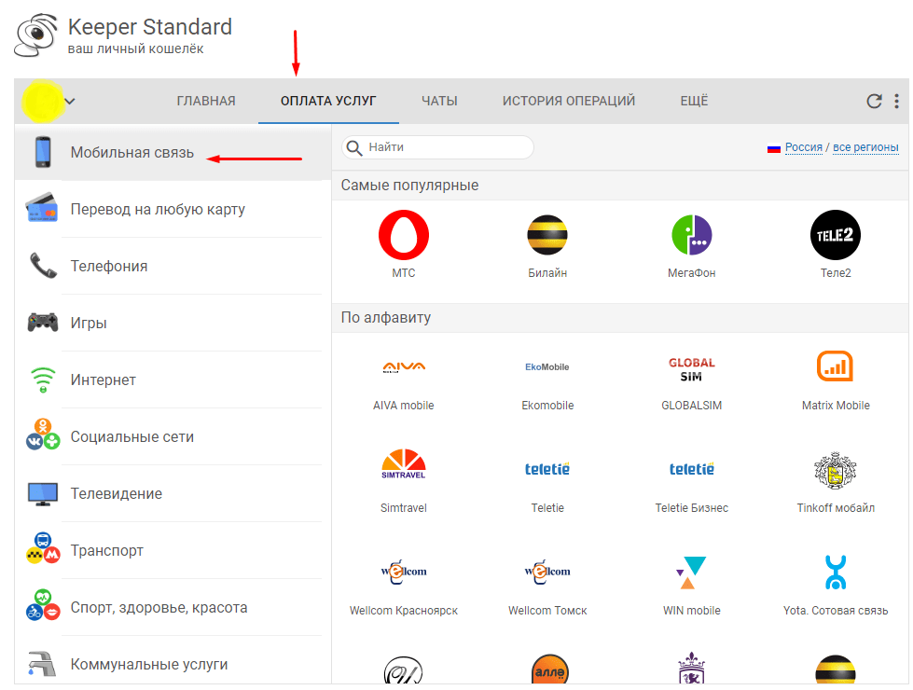Select the Транспорт category label
Screen dimensions: 913x690
coord(106,551)
